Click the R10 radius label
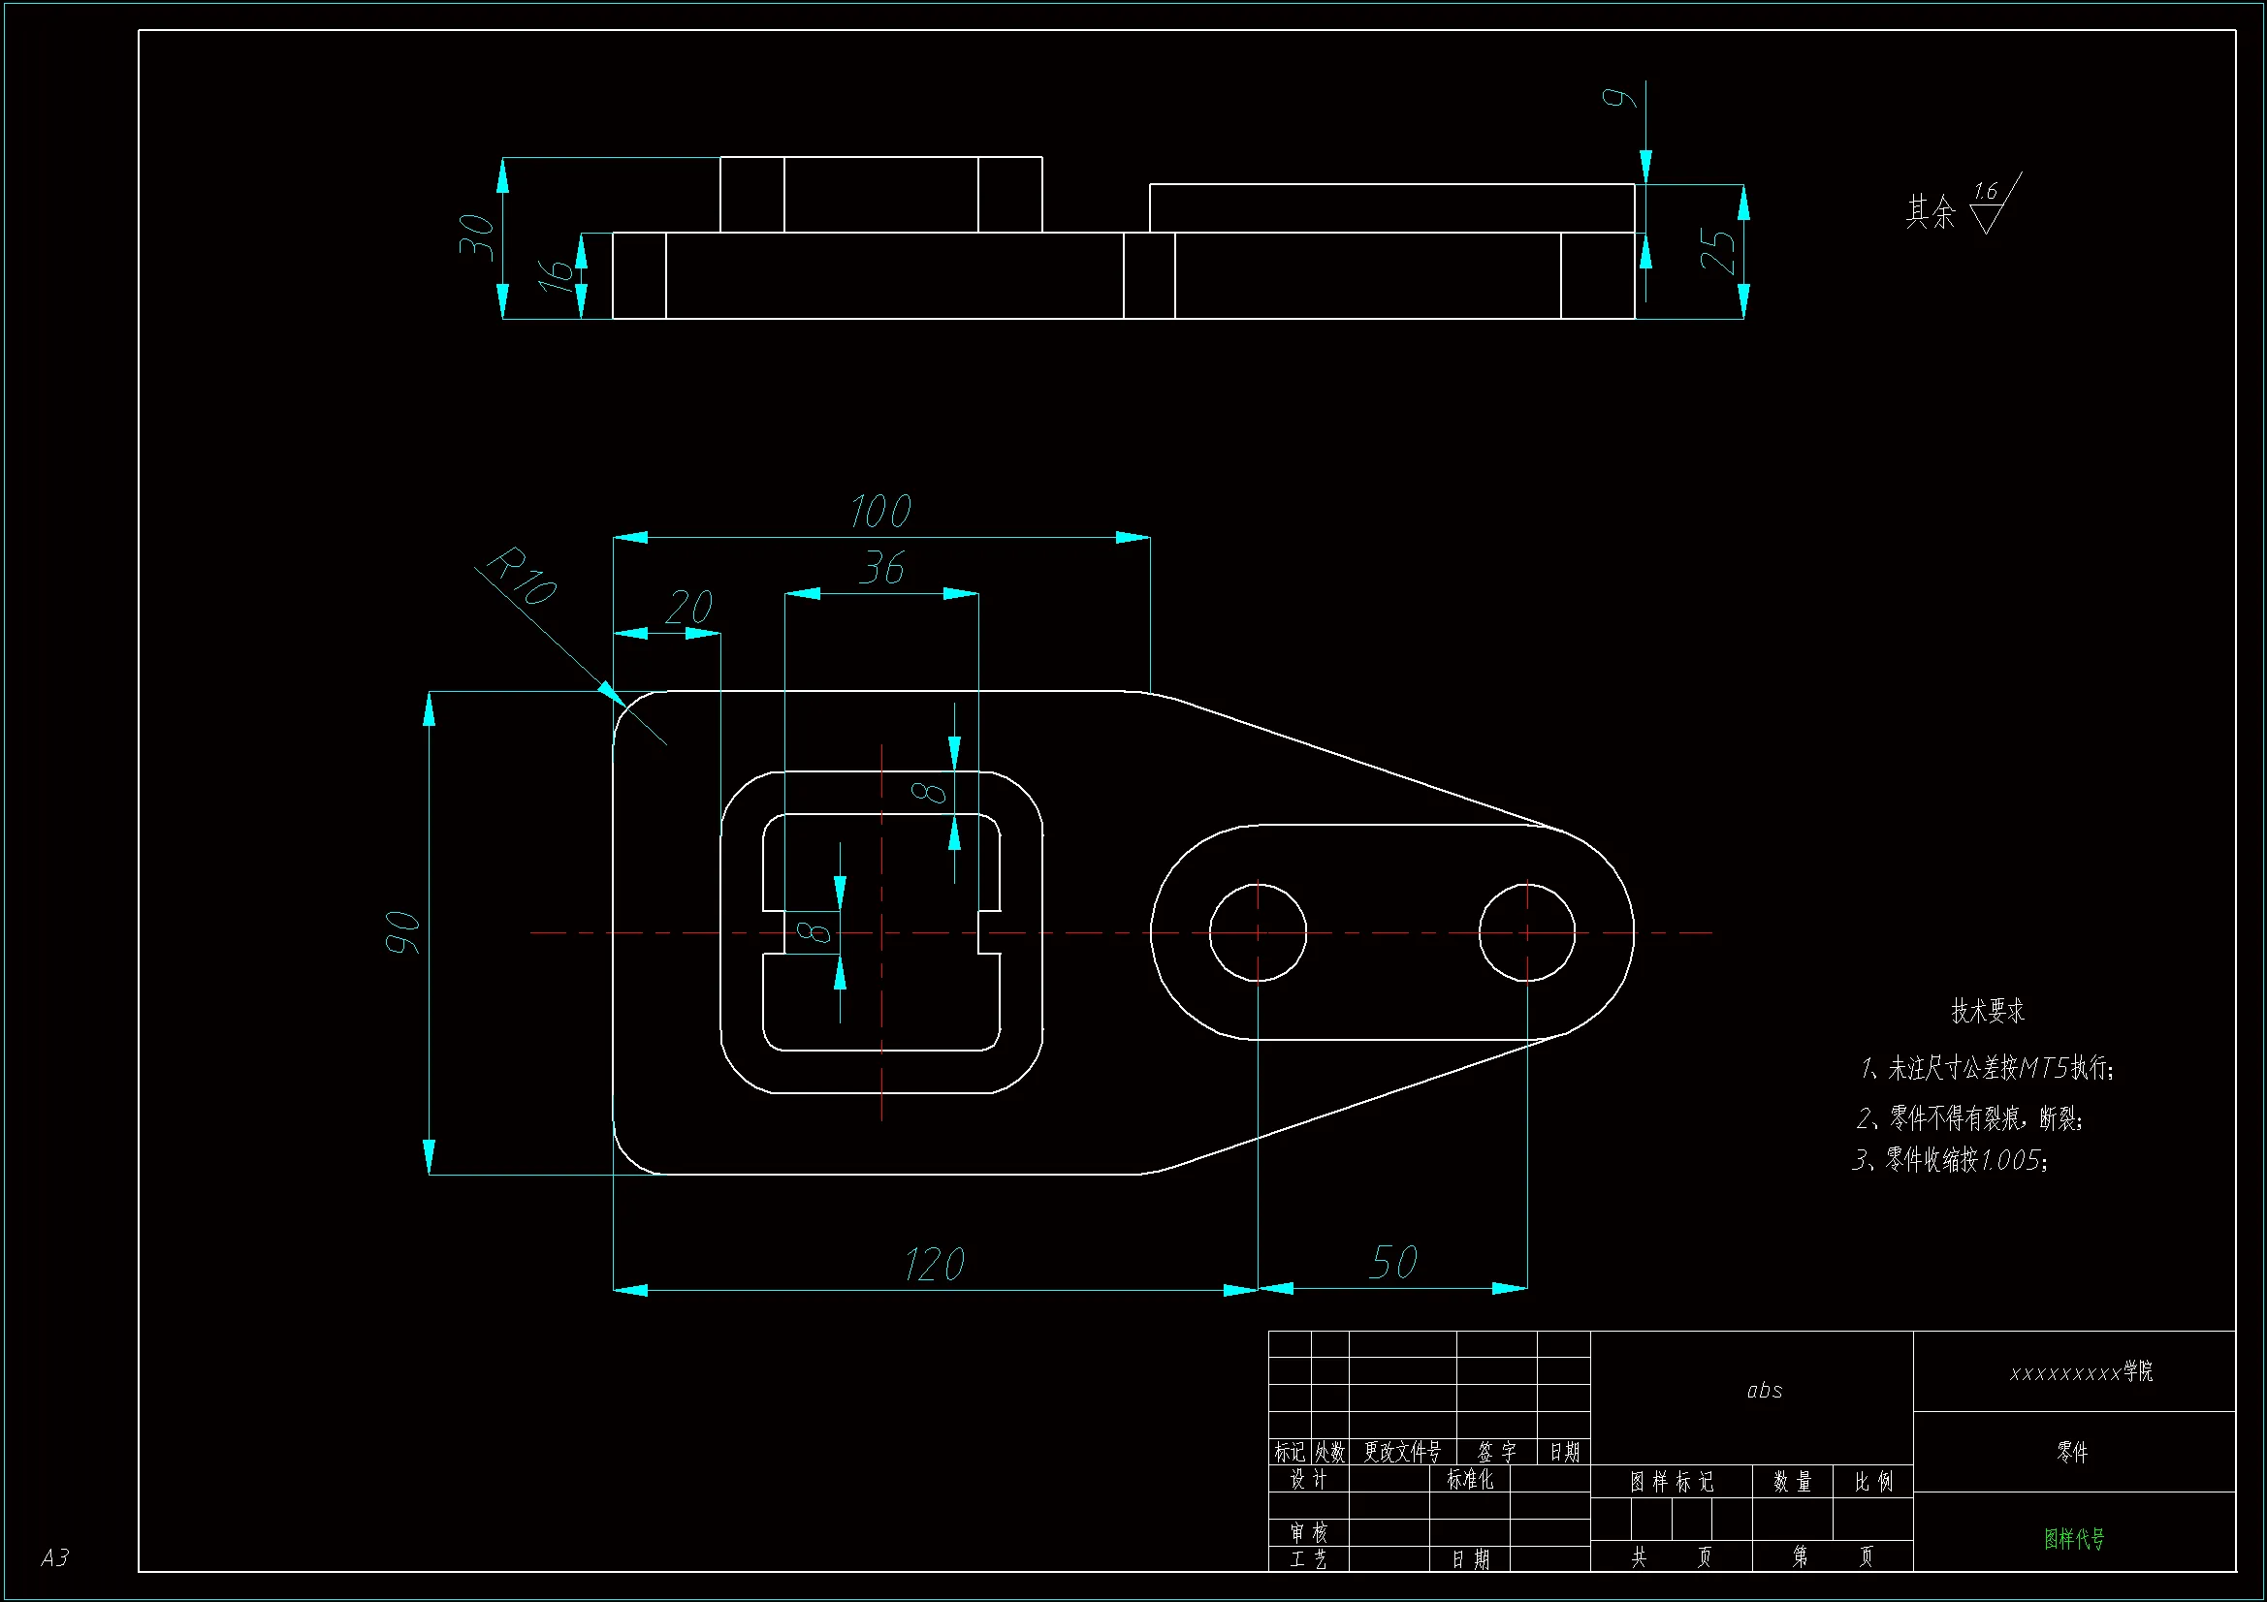2267x1602 pixels. coord(524,577)
